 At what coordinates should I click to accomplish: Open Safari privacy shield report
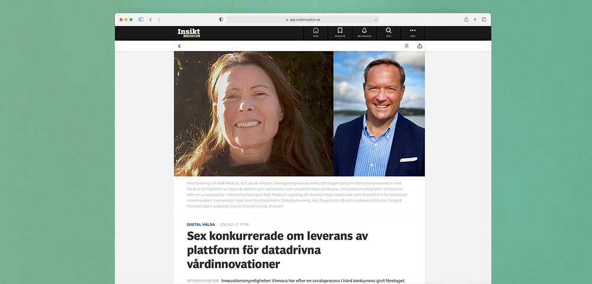221,20
